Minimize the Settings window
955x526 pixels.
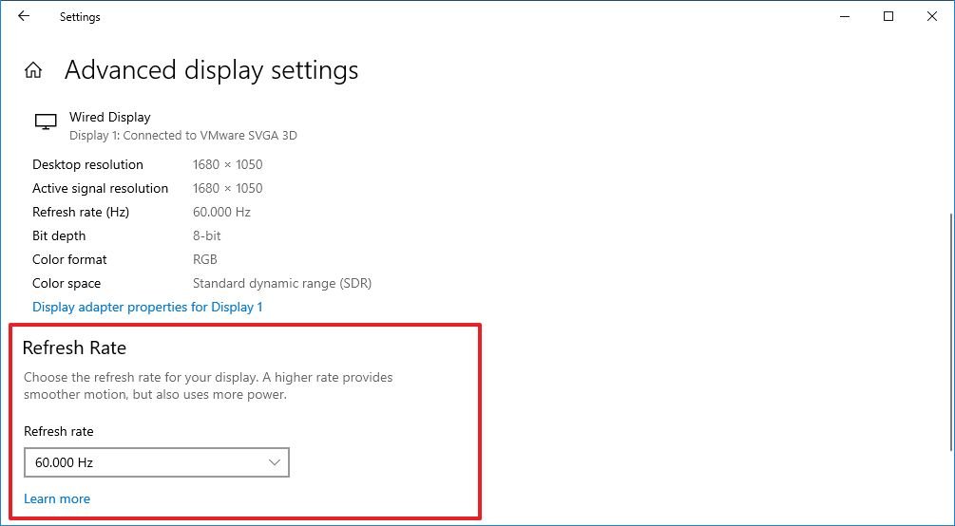click(x=844, y=16)
